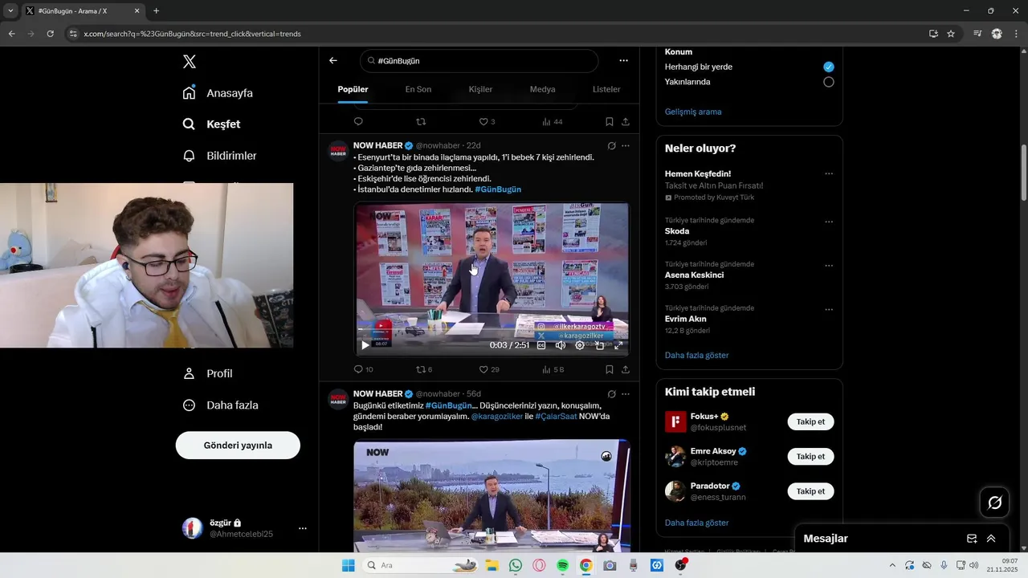Bookmark this page with the Chrome star
Image resolution: width=1028 pixels, height=578 pixels.
(x=951, y=34)
